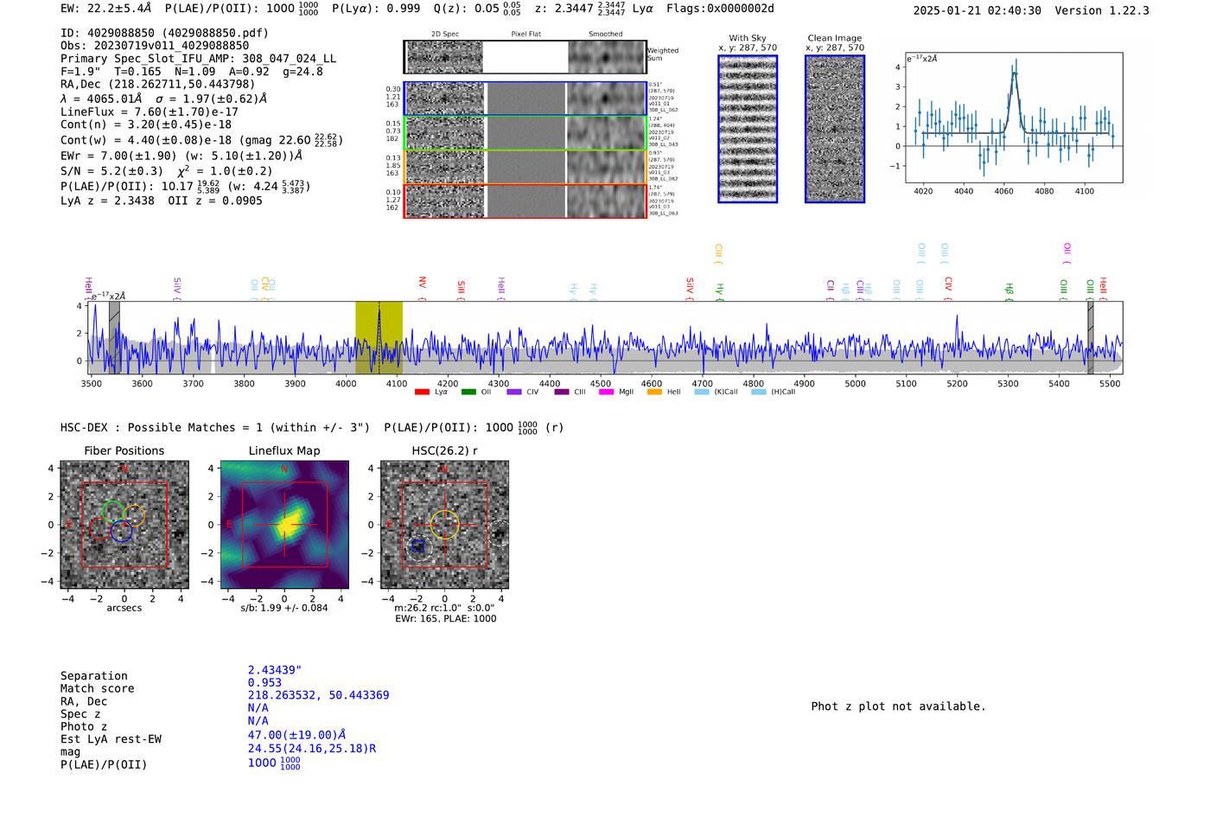Click the gray hatched band near 5460 Å
The image size is (1210, 824).
[1090, 337]
